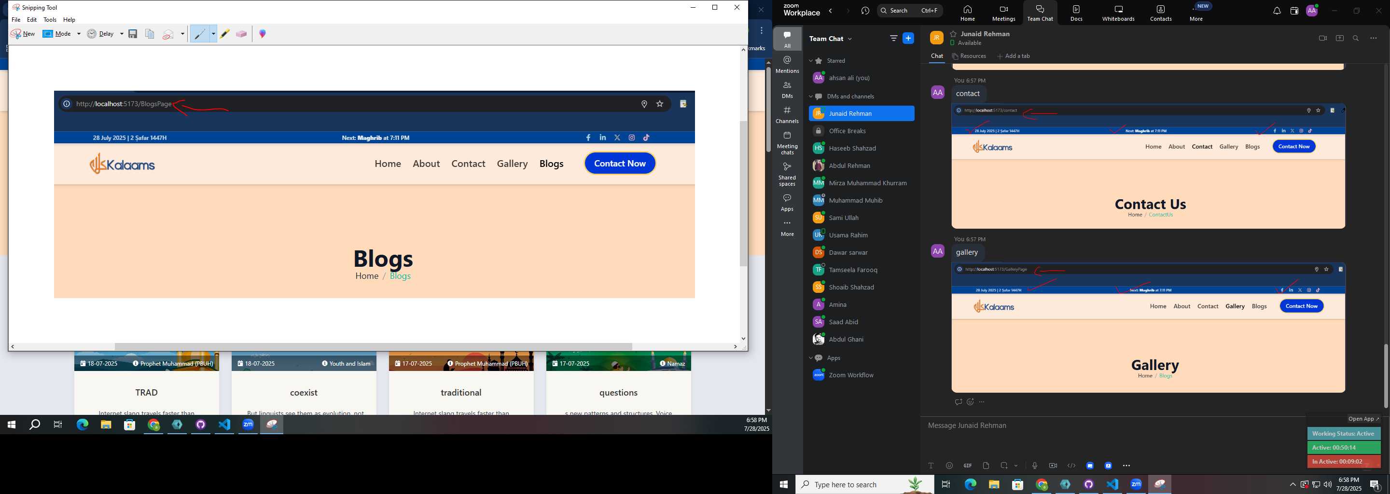Image resolution: width=1390 pixels, height=494 pixels.
Task: Open Edit with Paint 3D icon
Action: [263, 34]
